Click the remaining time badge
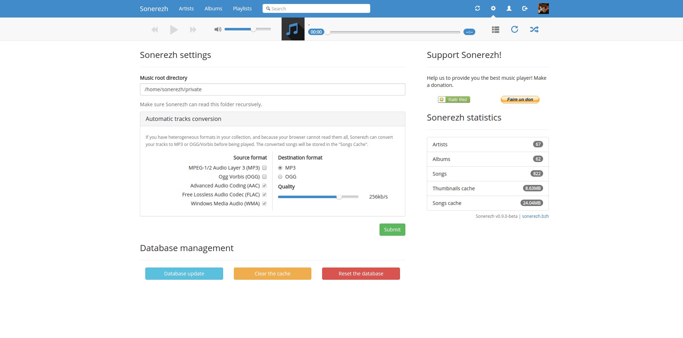Viewport: 683px width, 338px height. [x=469, y=32]
